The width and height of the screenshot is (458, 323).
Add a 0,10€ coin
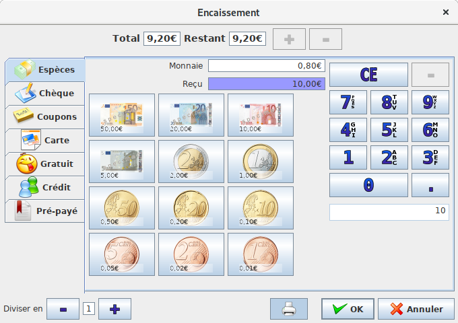pyautogui.click(x=261, y=208)
